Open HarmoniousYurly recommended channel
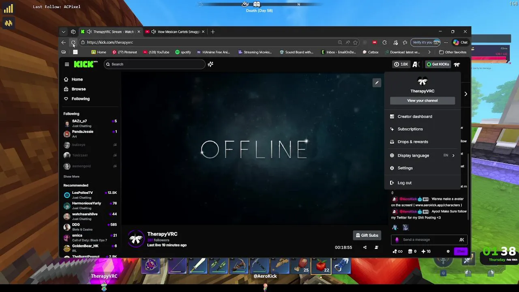 (x=90, y=206)
